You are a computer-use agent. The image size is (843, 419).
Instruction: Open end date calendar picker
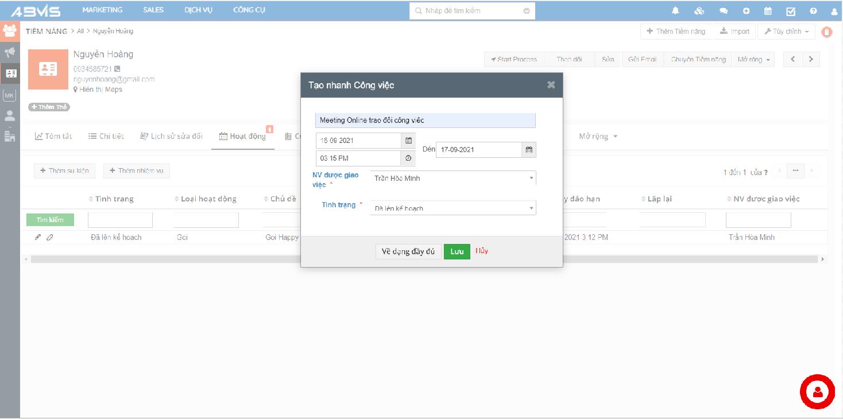click(529, 150)
